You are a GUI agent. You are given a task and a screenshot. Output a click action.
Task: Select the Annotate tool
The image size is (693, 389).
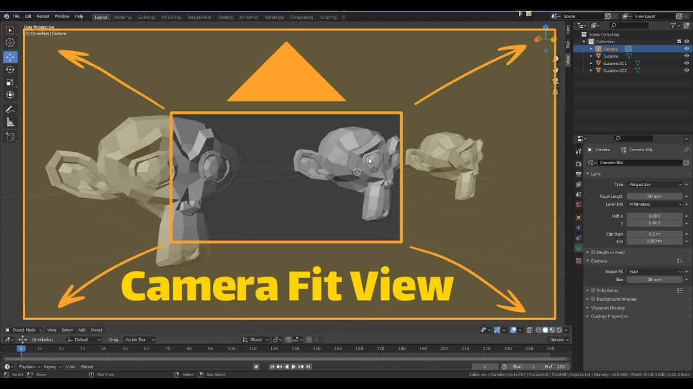(10, 110)
